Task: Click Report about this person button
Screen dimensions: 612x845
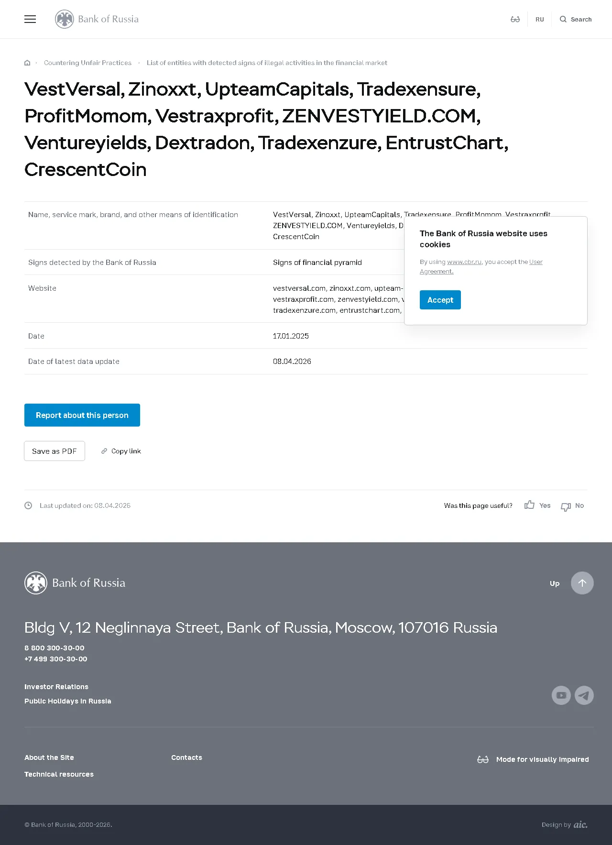Action: point(82,415)
